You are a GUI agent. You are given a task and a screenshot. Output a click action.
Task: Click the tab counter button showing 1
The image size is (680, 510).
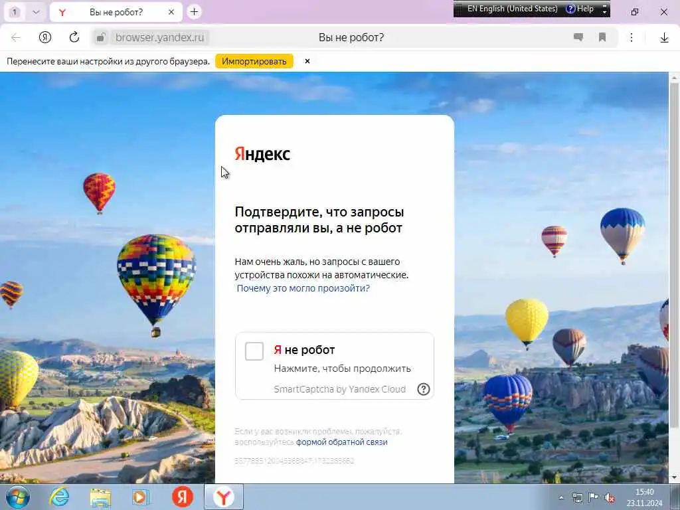(15, 12)
